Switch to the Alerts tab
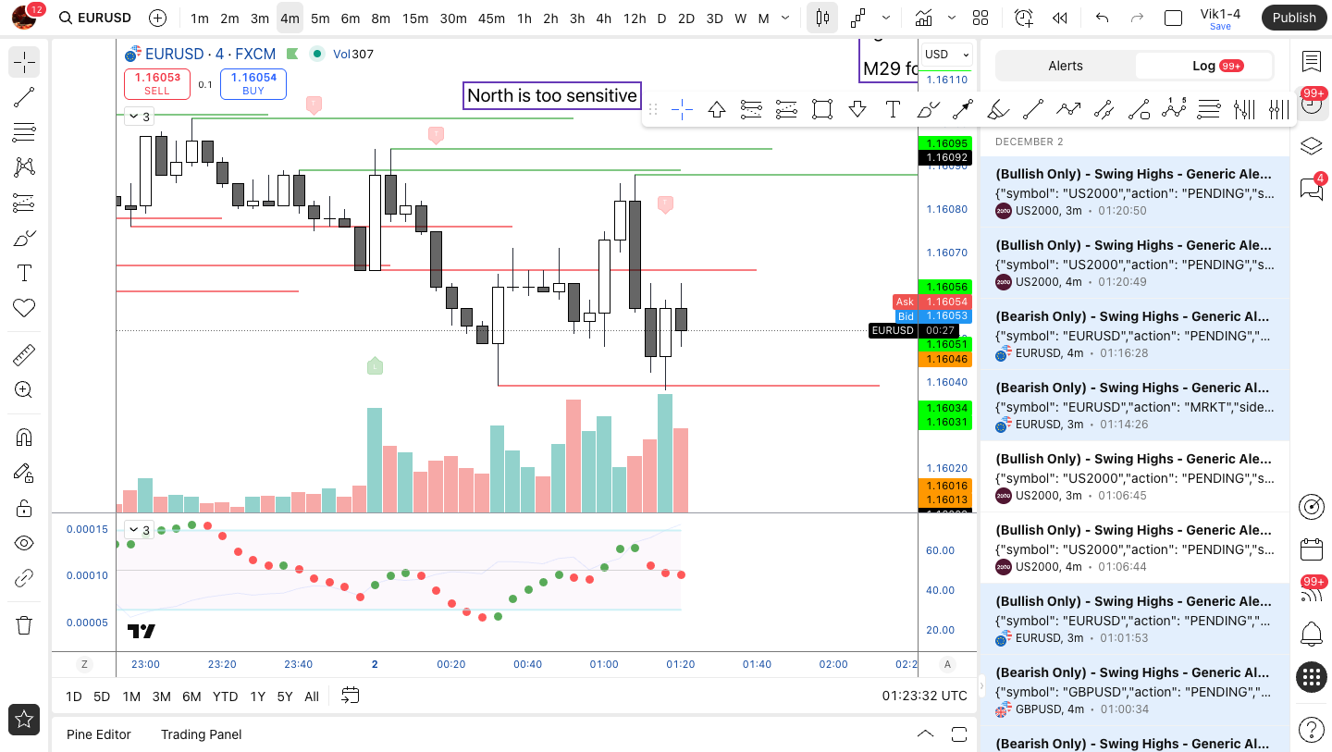The image size is (1332, 752). (x=1066, y=66)
